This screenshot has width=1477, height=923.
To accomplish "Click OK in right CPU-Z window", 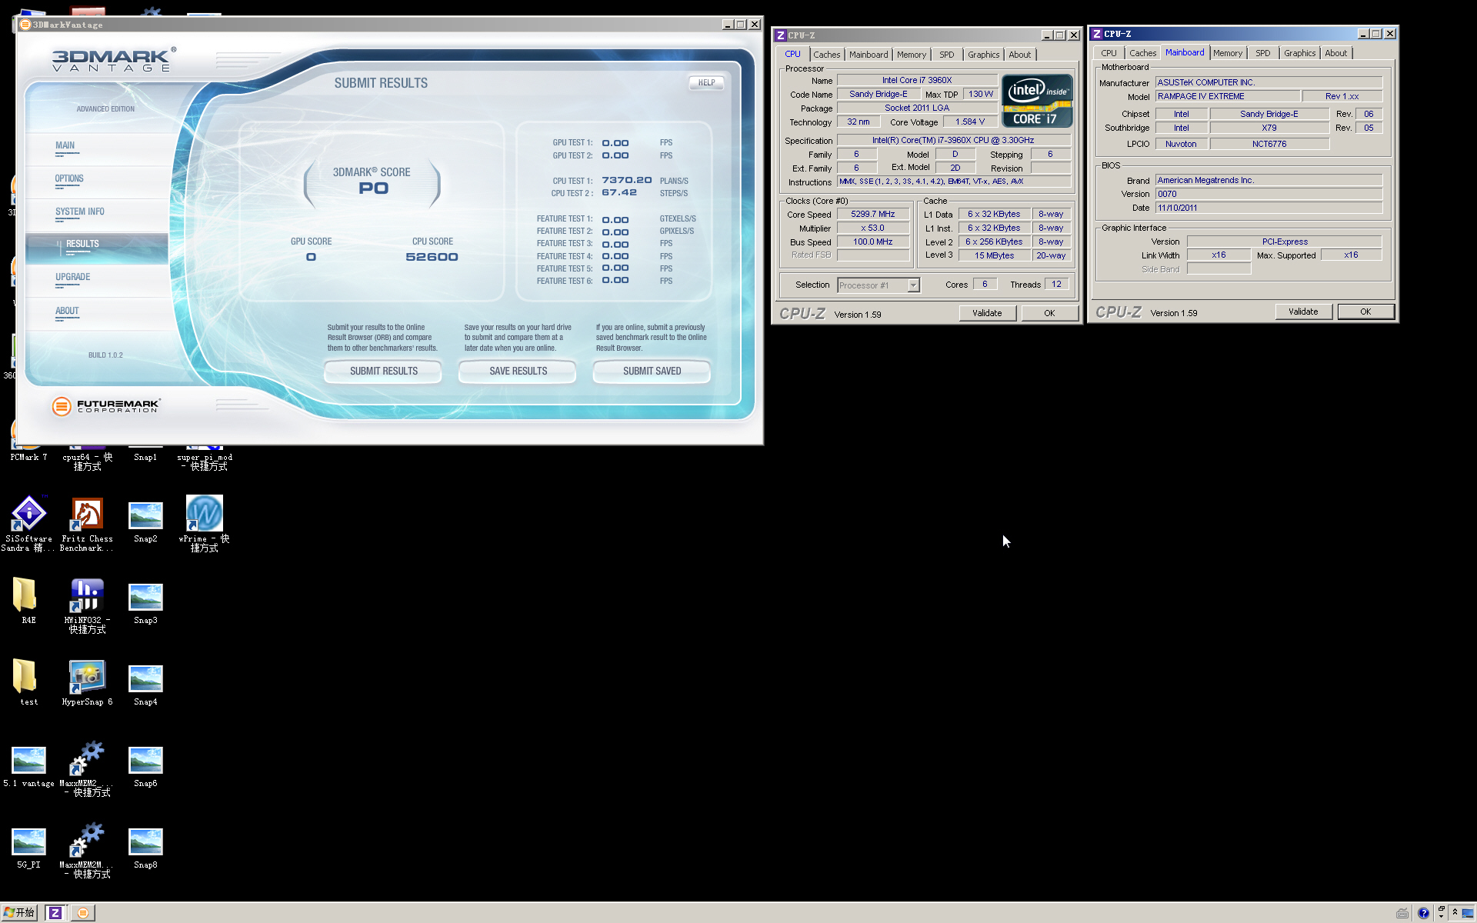I will tap(1365, 312).
